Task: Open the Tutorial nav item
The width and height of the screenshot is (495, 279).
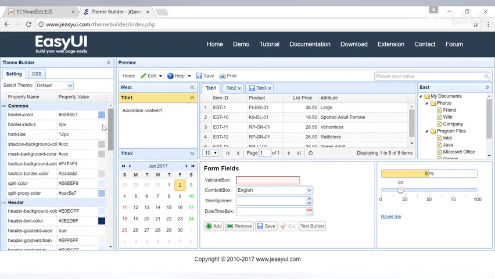Action: point(269,44)
